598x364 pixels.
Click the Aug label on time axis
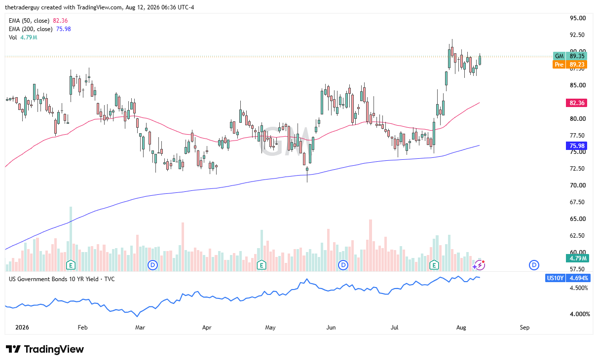(461, 328)
